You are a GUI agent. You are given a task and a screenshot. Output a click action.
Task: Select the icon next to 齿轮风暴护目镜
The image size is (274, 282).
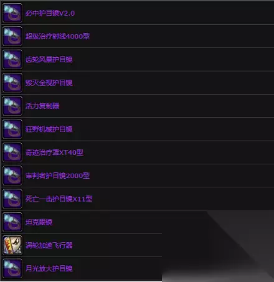12,59
